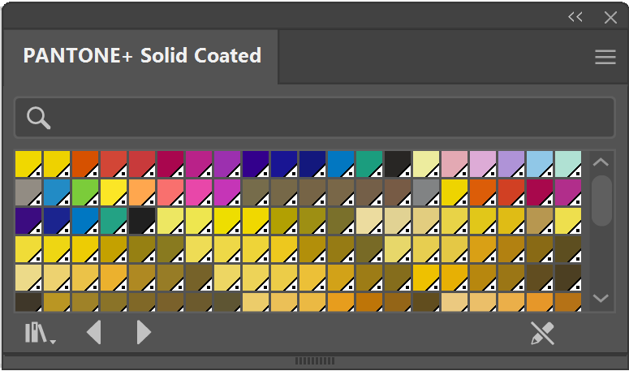Select the neutral medium gray swatch
The image size is (629, 371).
(426, 192)
